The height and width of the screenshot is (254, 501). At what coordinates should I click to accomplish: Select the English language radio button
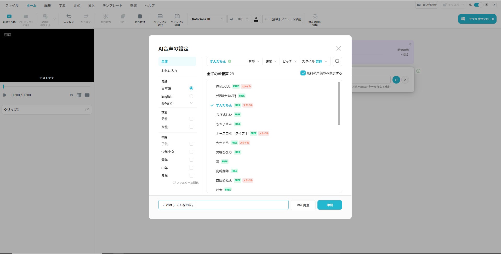point(191,96)
